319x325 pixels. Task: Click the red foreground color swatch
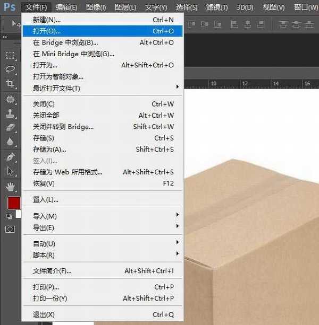[x=13, y=203]
